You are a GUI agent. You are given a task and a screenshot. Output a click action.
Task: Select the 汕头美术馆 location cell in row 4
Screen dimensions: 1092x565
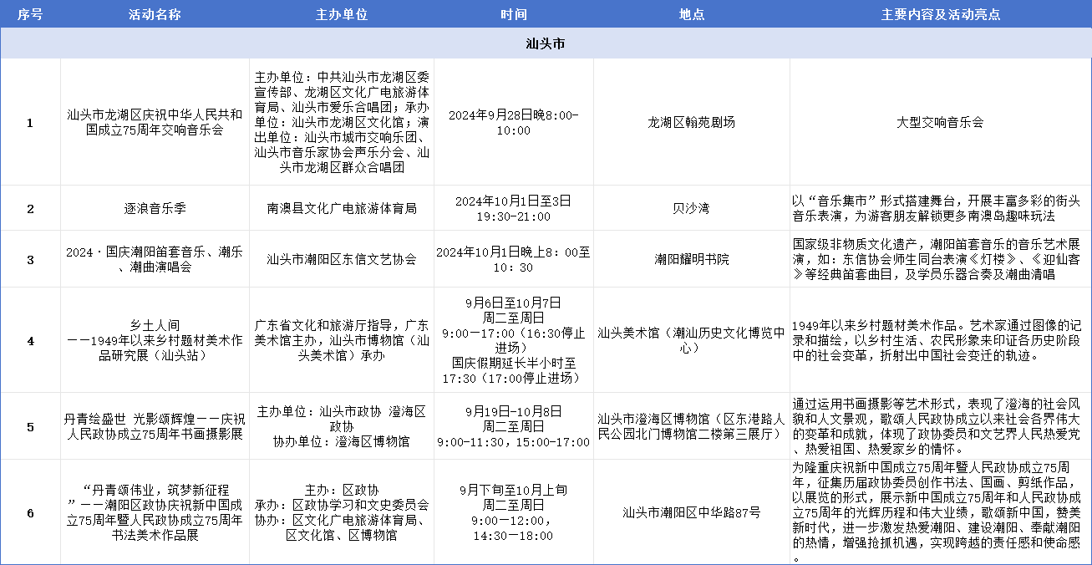coord(691,340)
